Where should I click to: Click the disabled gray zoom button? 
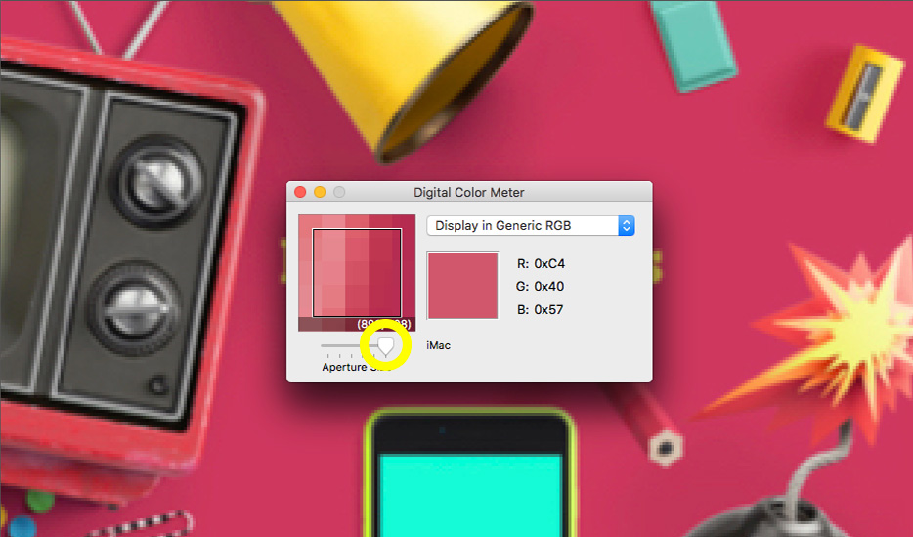coord(339,192)
